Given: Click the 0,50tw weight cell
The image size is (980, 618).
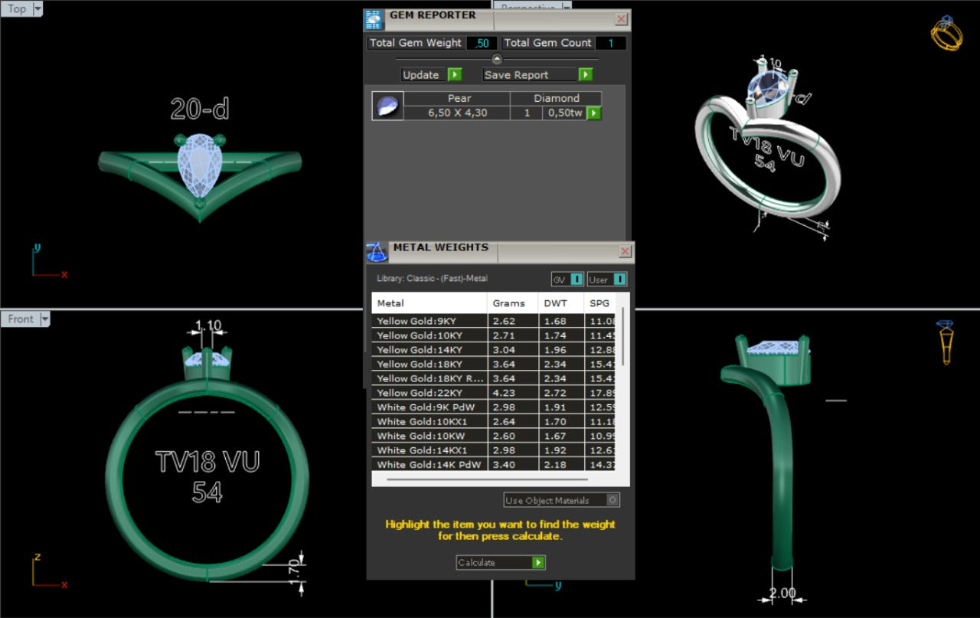Looking at the screenshot, I should point(565,113).
